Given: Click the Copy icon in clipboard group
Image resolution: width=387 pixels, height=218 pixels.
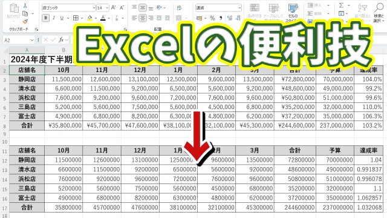Looking at the screenshot, I should pyautogui.click(x=25, y=13).
